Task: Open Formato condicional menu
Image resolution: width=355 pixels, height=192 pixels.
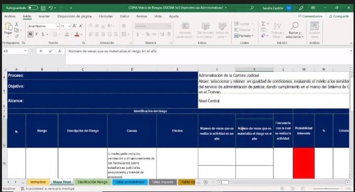Action: [185, 30]
